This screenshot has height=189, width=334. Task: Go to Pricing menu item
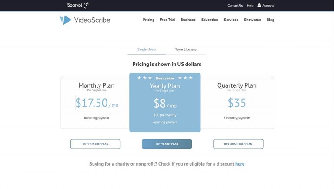(148, 20)
